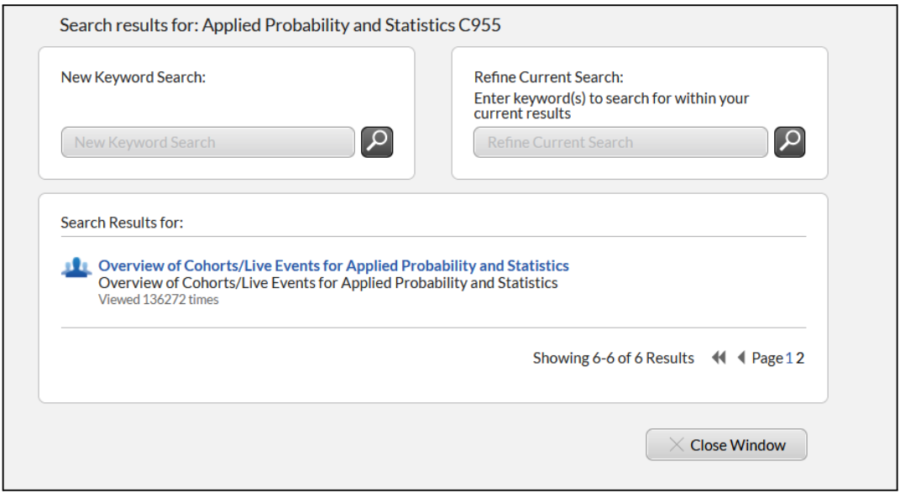900x493 pixels.
Task: Go to results page 1
Action: [789, 358]
